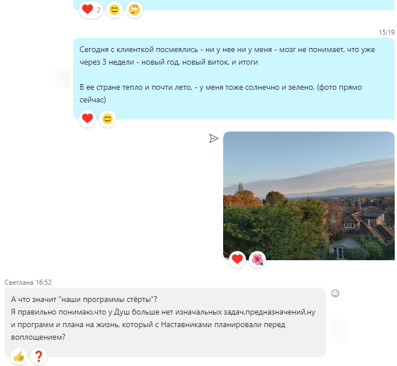Click the heart reaction with count 2
The width and height of the screenshot is (397, 366).
(x=90, y=10)
